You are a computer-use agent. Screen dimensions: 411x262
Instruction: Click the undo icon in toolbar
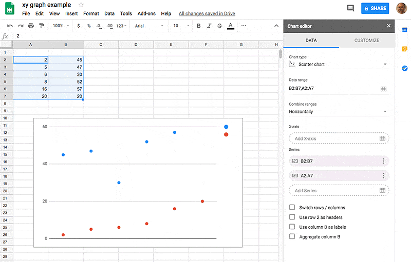tap(10, 26)
